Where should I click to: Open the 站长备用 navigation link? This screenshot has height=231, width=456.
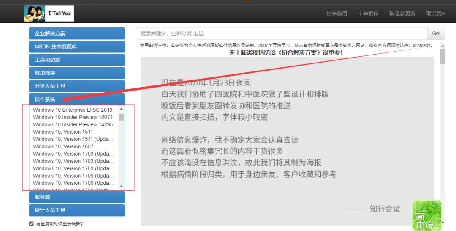click(x=337, y=14)
